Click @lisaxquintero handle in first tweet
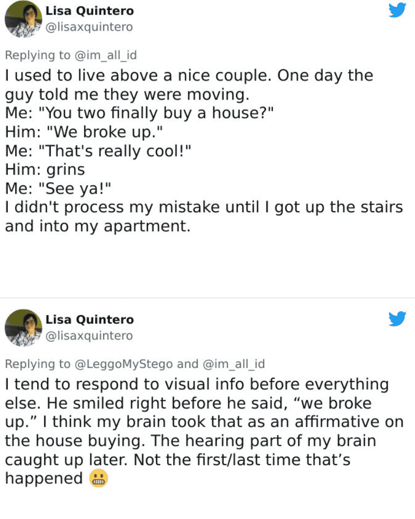Image resolution: width=415 pixels, height=519 pixels. [89, 27]
